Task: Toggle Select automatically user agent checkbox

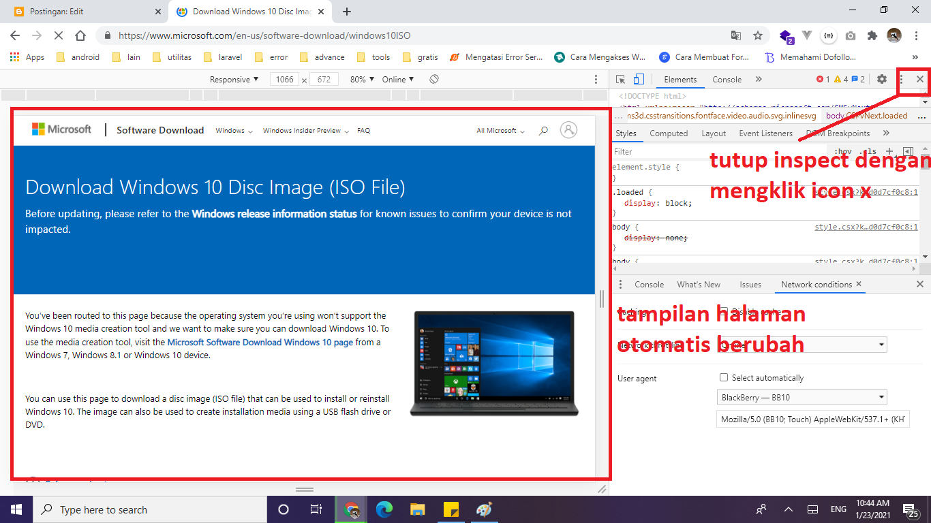Action: [724, 377]
